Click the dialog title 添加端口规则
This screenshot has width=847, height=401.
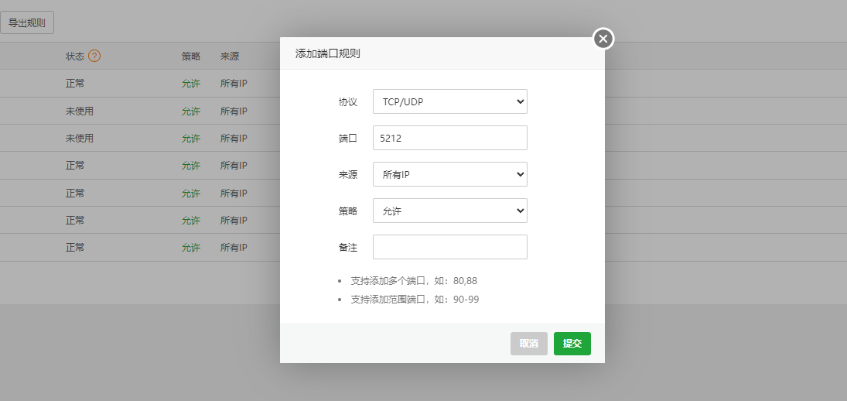pos(328,53)
